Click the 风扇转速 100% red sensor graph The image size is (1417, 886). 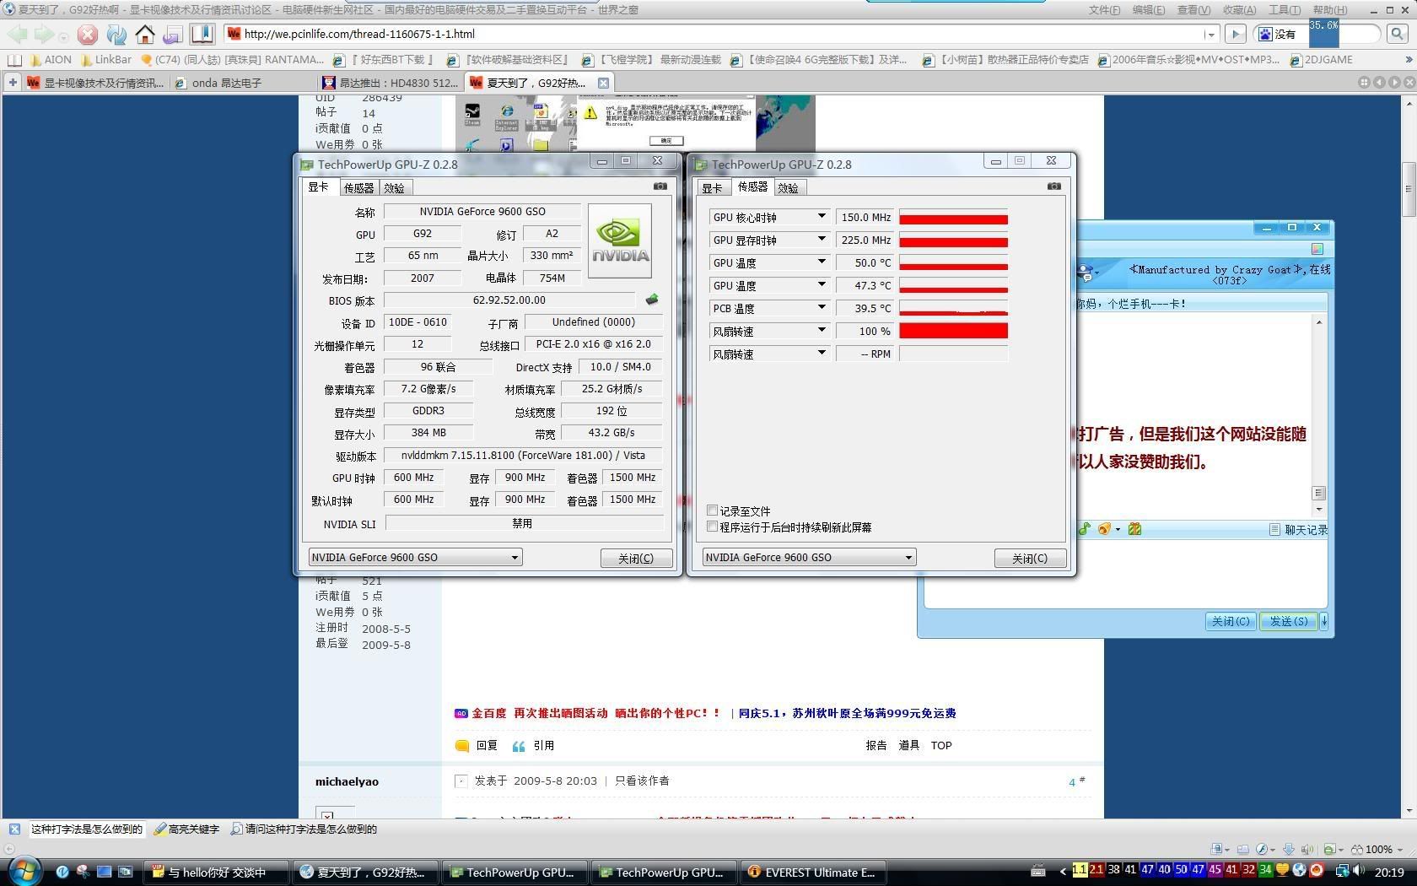pyautogui.click(x=953, y=331)
